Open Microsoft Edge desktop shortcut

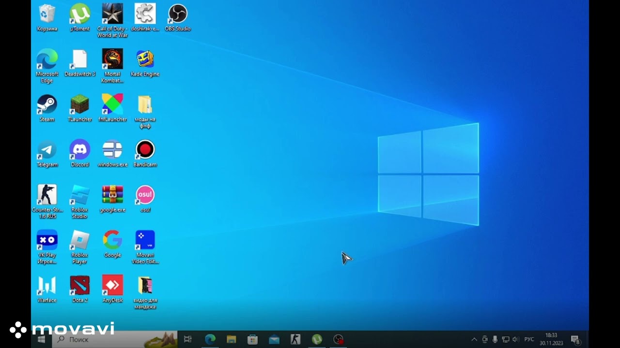47,66
